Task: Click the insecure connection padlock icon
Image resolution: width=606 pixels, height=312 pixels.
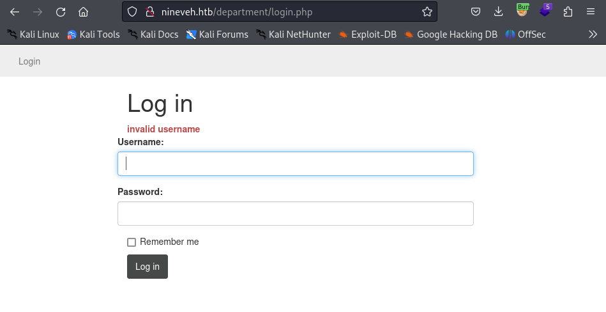Action: pos(150,12)
